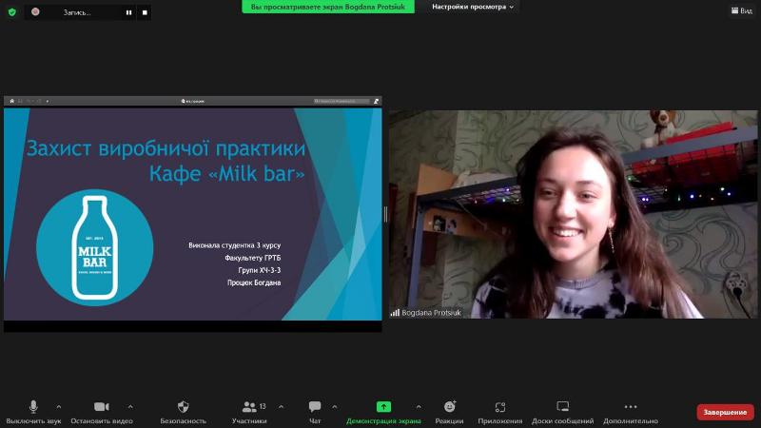
Task: Open the 'Вид' view layout button
Action: click(x=742, y=10)
